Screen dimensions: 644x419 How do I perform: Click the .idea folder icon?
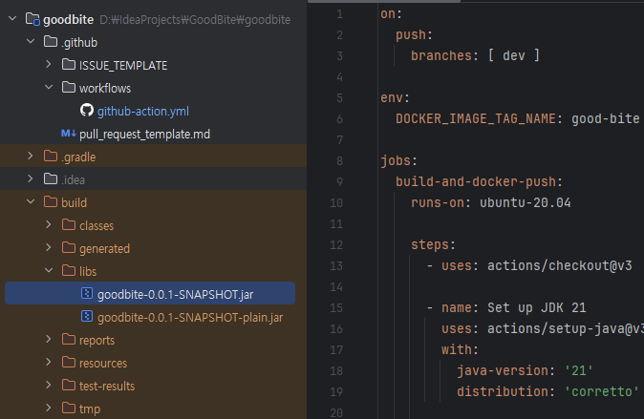click(51, 178)
